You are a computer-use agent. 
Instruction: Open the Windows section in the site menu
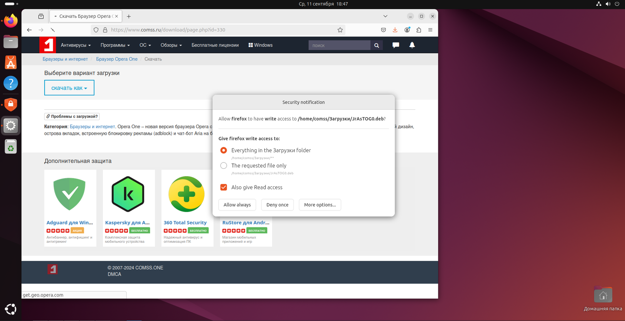coord(260,45)
